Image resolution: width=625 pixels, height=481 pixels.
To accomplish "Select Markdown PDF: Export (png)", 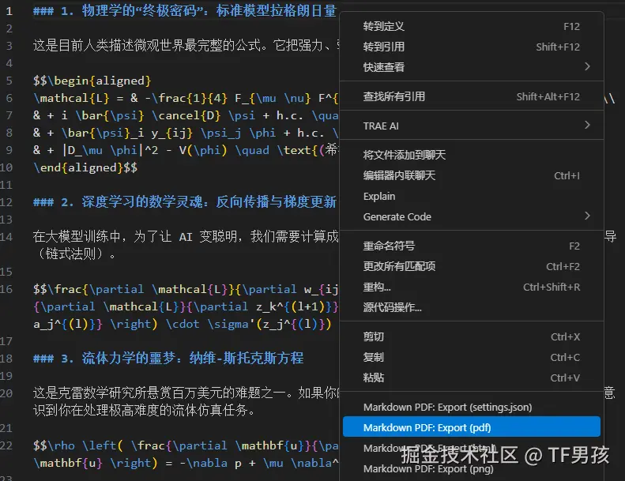I will 472,469.
